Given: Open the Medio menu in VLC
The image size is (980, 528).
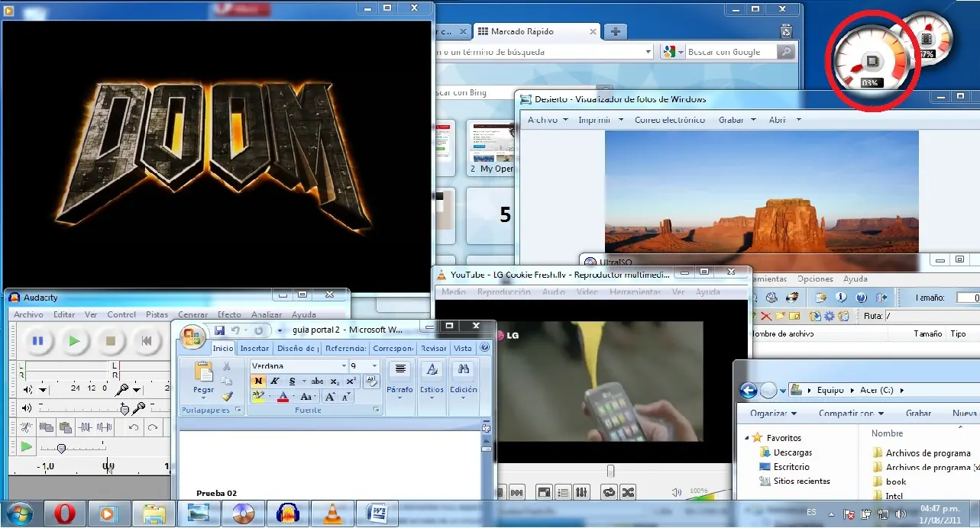Looking at the screenshot, I should coord(454,292).
